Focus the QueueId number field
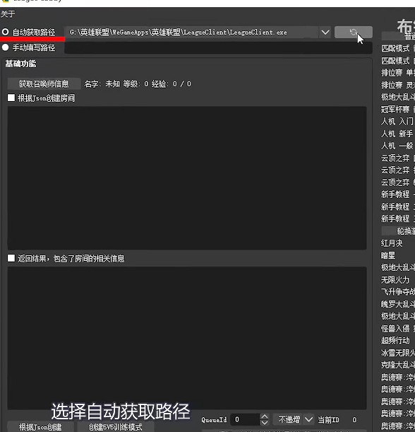415x432 pixels. (x=245, y=419)
